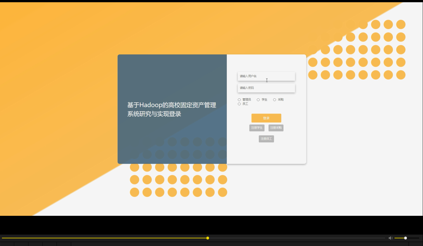423x246 pixels.
Task: Open purchaser signup via the 注册采购 button
Action: coord(276,128)
